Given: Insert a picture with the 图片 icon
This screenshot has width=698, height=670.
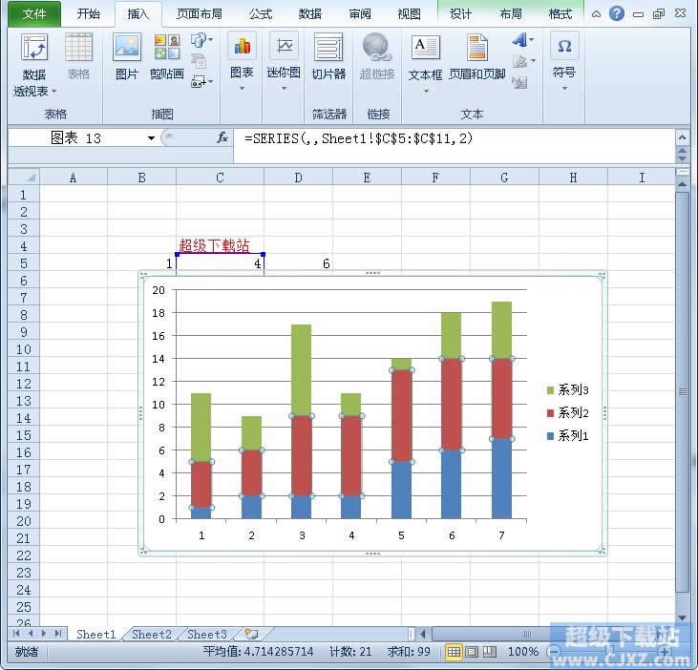Looking at the screenshot, I should point(126,50).
